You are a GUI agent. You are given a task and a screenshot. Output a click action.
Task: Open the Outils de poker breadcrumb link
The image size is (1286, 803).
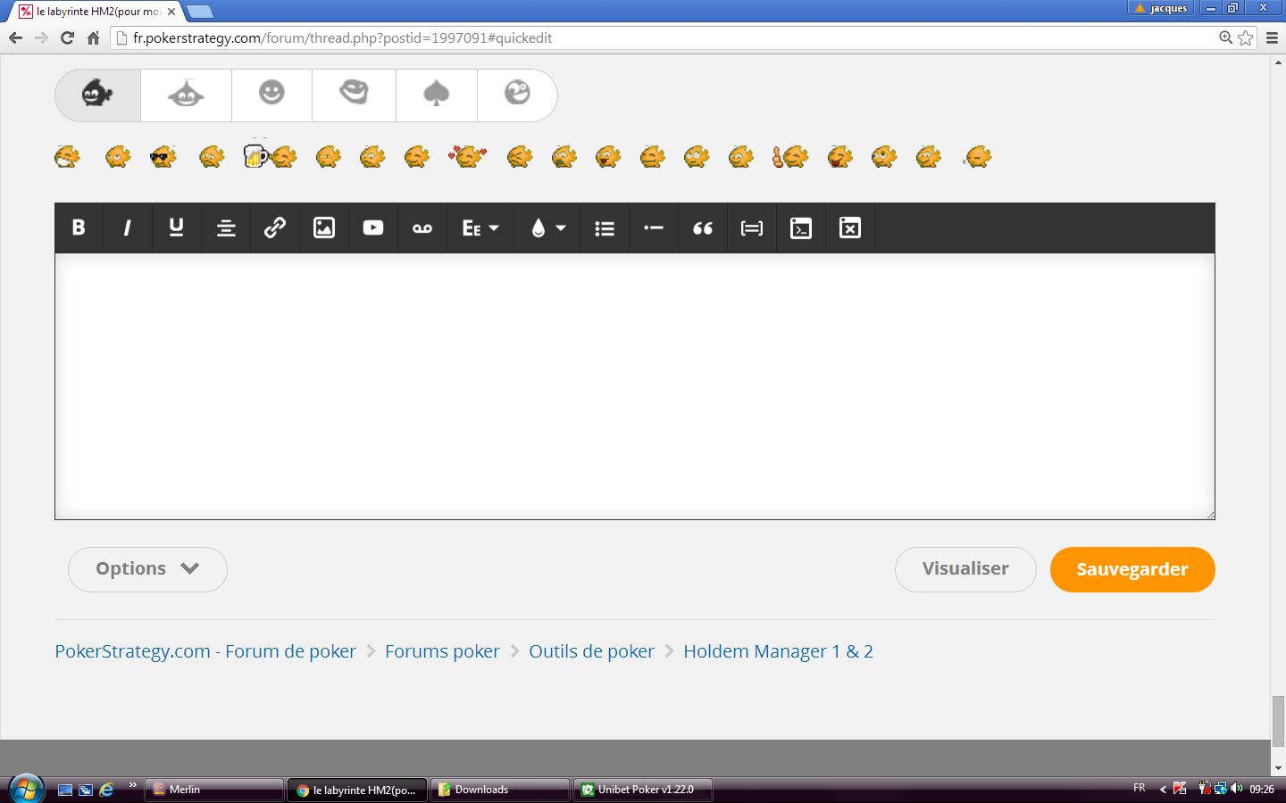(x=591, y=651)
